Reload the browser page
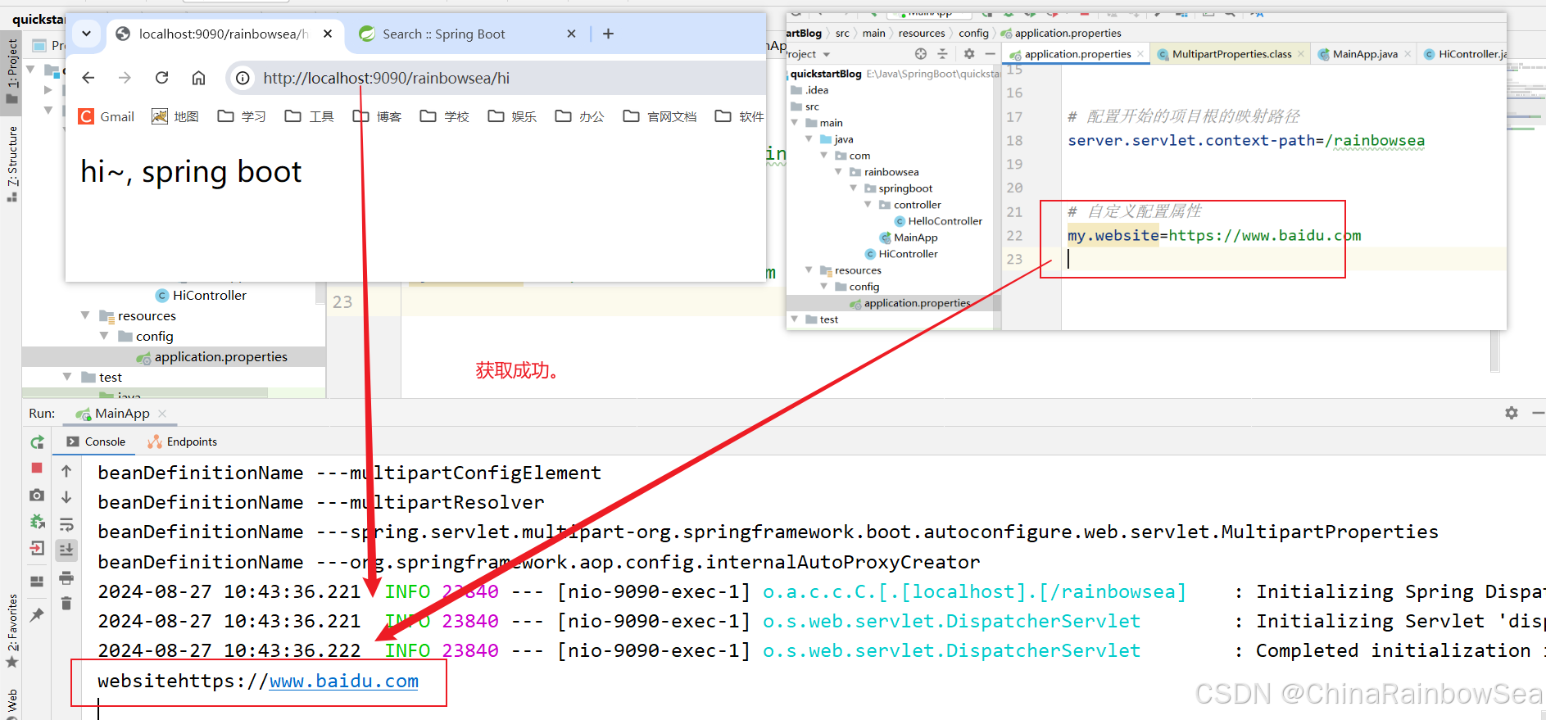Screen dimensions: 1546x720 click(x=161, y=78)
